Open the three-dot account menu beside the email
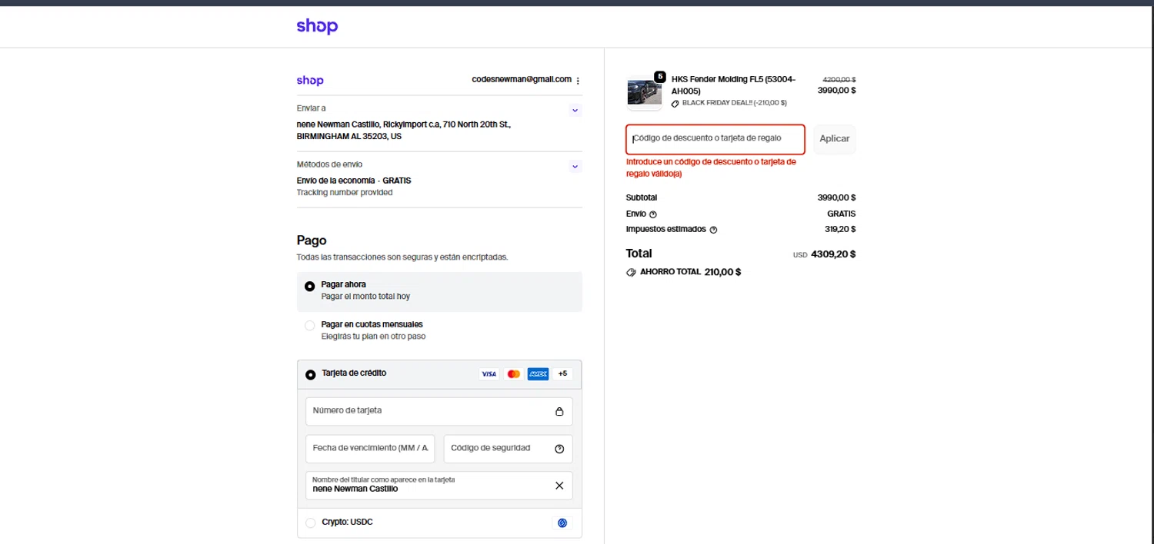This screenshot has width=1154, height=544. coord(578,81)
